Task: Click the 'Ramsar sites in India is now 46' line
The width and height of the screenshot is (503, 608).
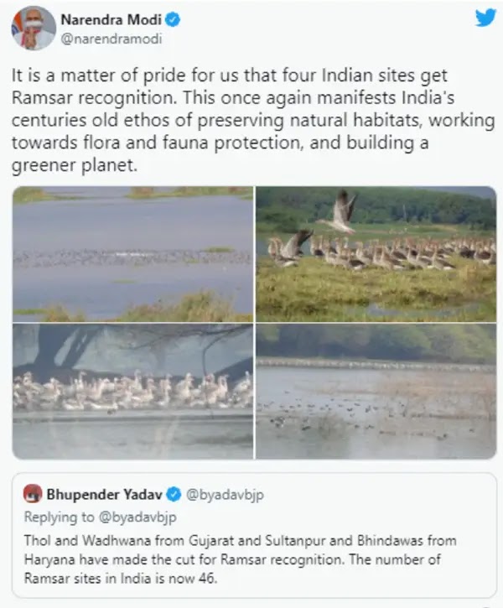Action: (x=121, y=579)
